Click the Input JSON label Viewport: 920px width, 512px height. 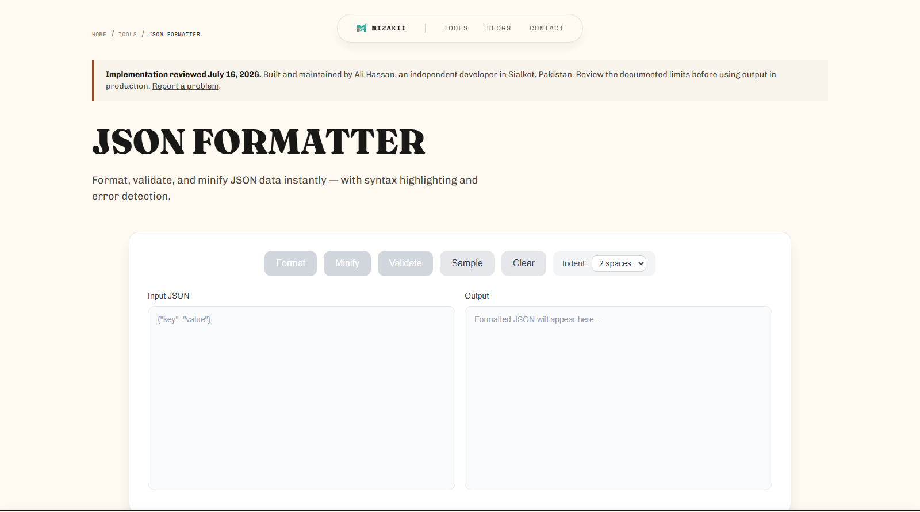(x=168, y=296)
